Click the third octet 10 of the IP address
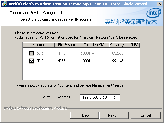 click(105, 97)
